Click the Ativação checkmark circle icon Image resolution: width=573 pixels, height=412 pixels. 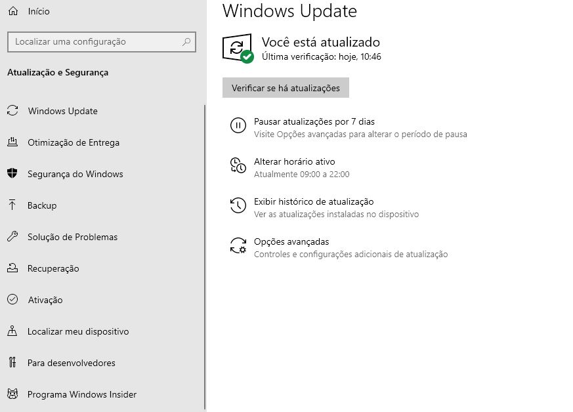pos(12,299)
